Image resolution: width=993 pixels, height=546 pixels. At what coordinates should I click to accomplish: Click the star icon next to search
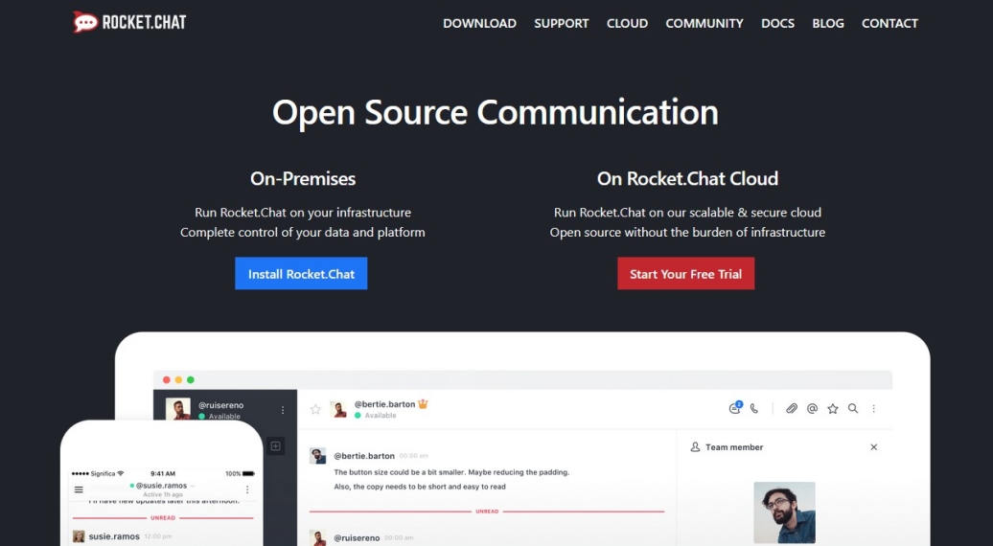pyautogui.click(x=833, y=409)
